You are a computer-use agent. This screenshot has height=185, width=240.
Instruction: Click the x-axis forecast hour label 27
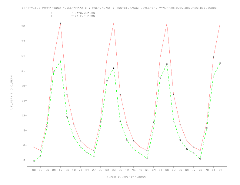[94, 170]
